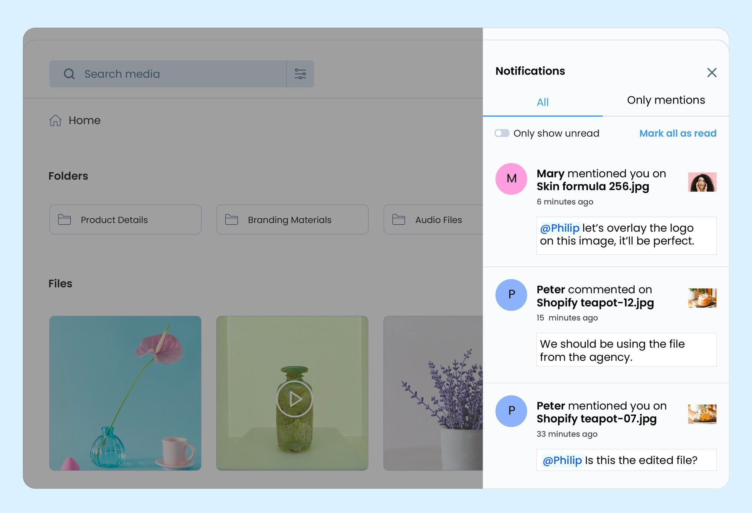Open Shopify teapot-12.jpg thumbnail
This screenshot has width=752, height=513.
click(x=702, y=298)
